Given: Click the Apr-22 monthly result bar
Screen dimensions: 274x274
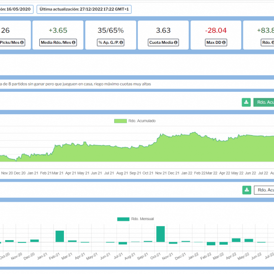Looking at the screenshot, I should pyautogui.click(x=236, y=240).
